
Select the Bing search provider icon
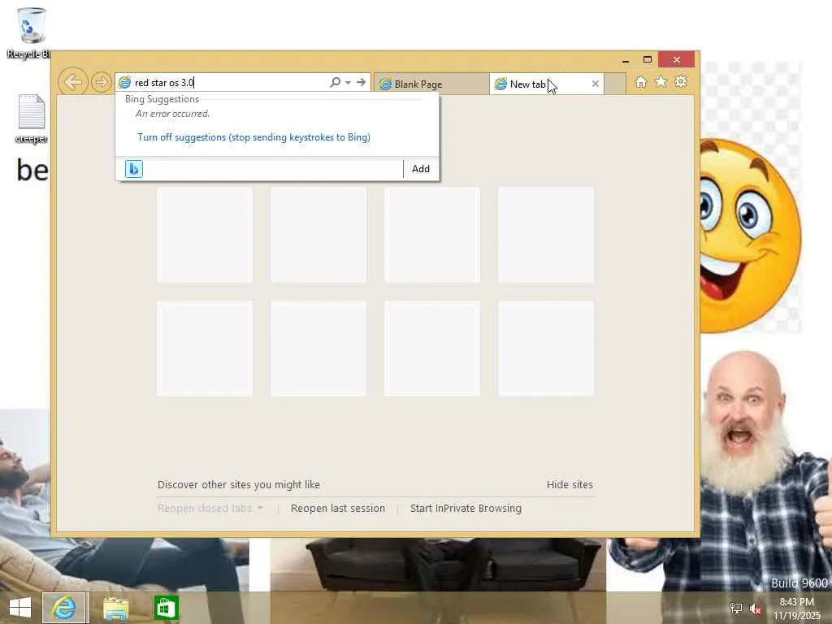[134, 169]
